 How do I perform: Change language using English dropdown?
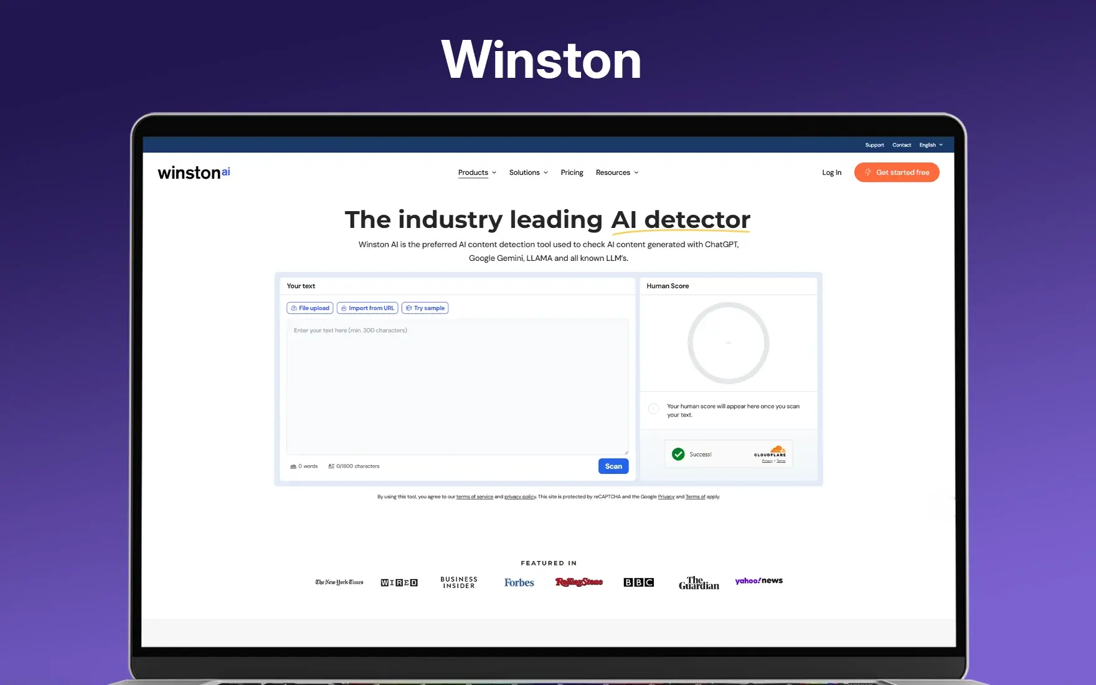931,145
